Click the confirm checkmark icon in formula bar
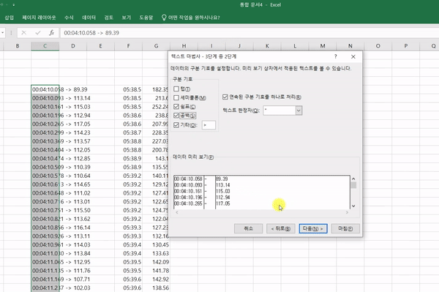Viewport: 439px width, 292px height. pos(38,33)
